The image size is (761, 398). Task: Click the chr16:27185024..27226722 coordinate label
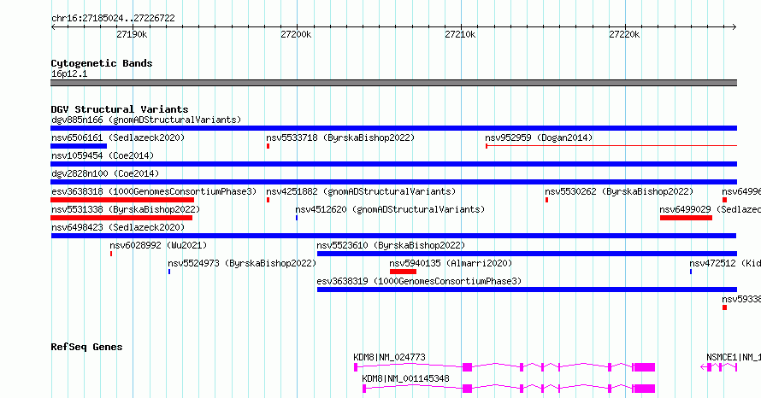point(113,19)
